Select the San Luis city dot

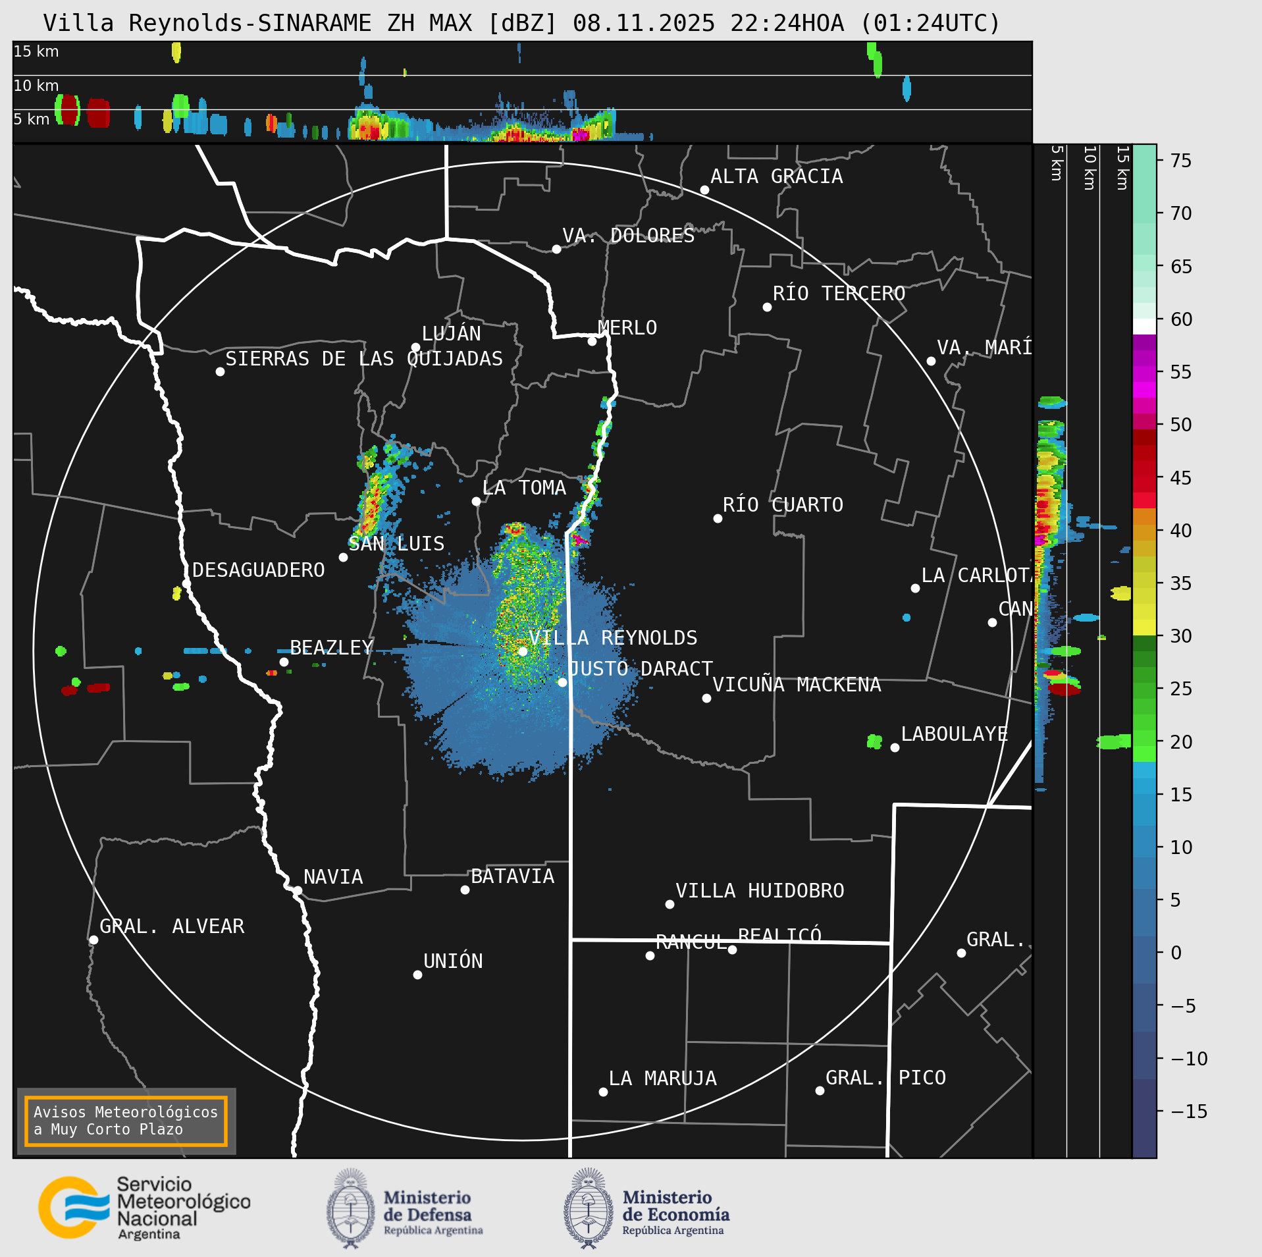coord(343,557)
